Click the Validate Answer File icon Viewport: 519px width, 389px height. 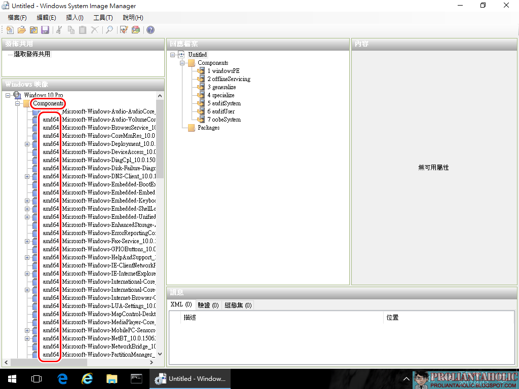pyautogui.click(x=124, y=30)
